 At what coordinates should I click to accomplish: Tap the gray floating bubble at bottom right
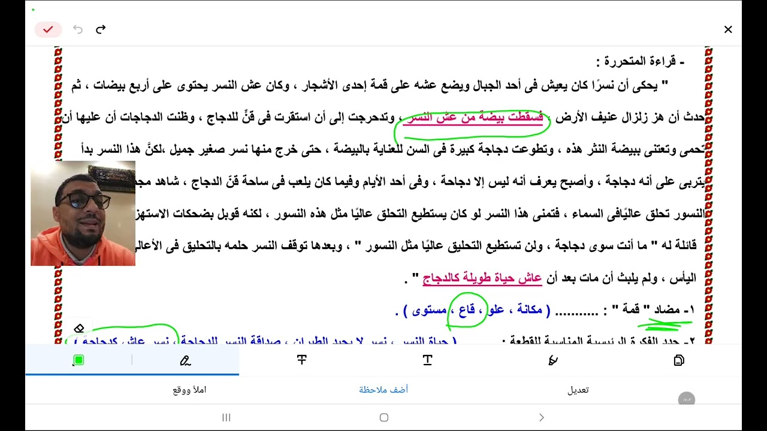click(x=687, y=399)
